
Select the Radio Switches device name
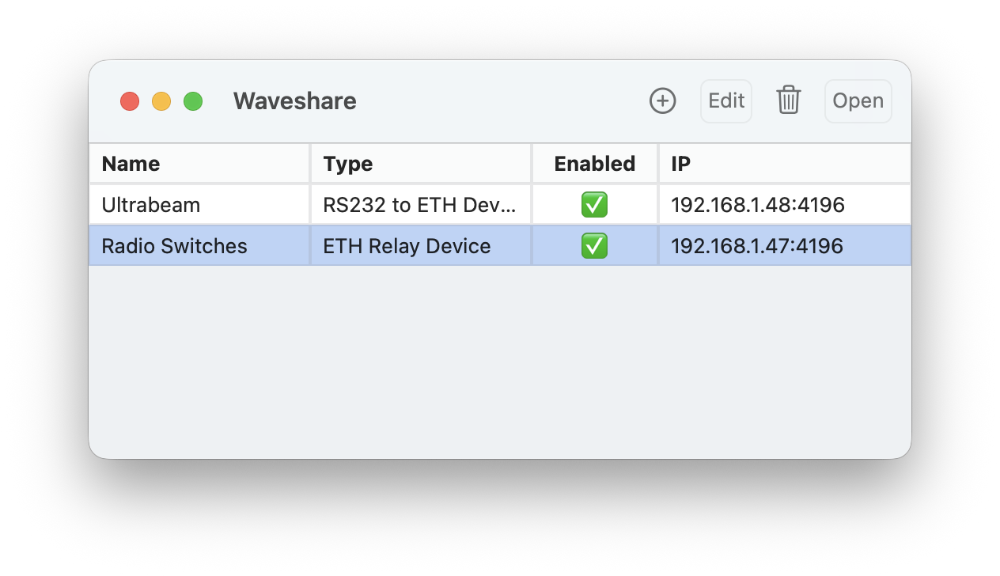click(x=175, y=246)
